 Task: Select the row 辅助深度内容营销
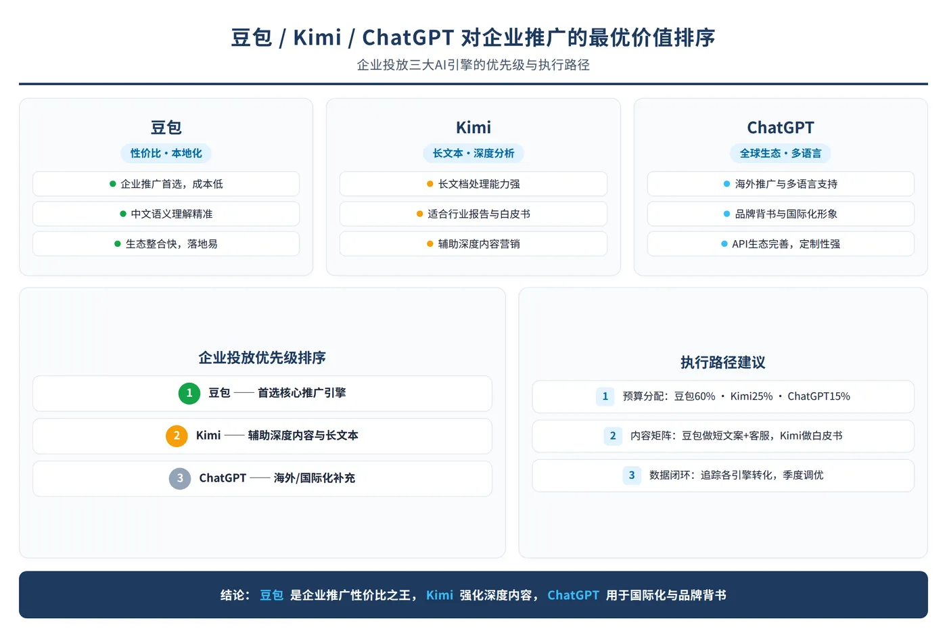(x=473, y=243)
